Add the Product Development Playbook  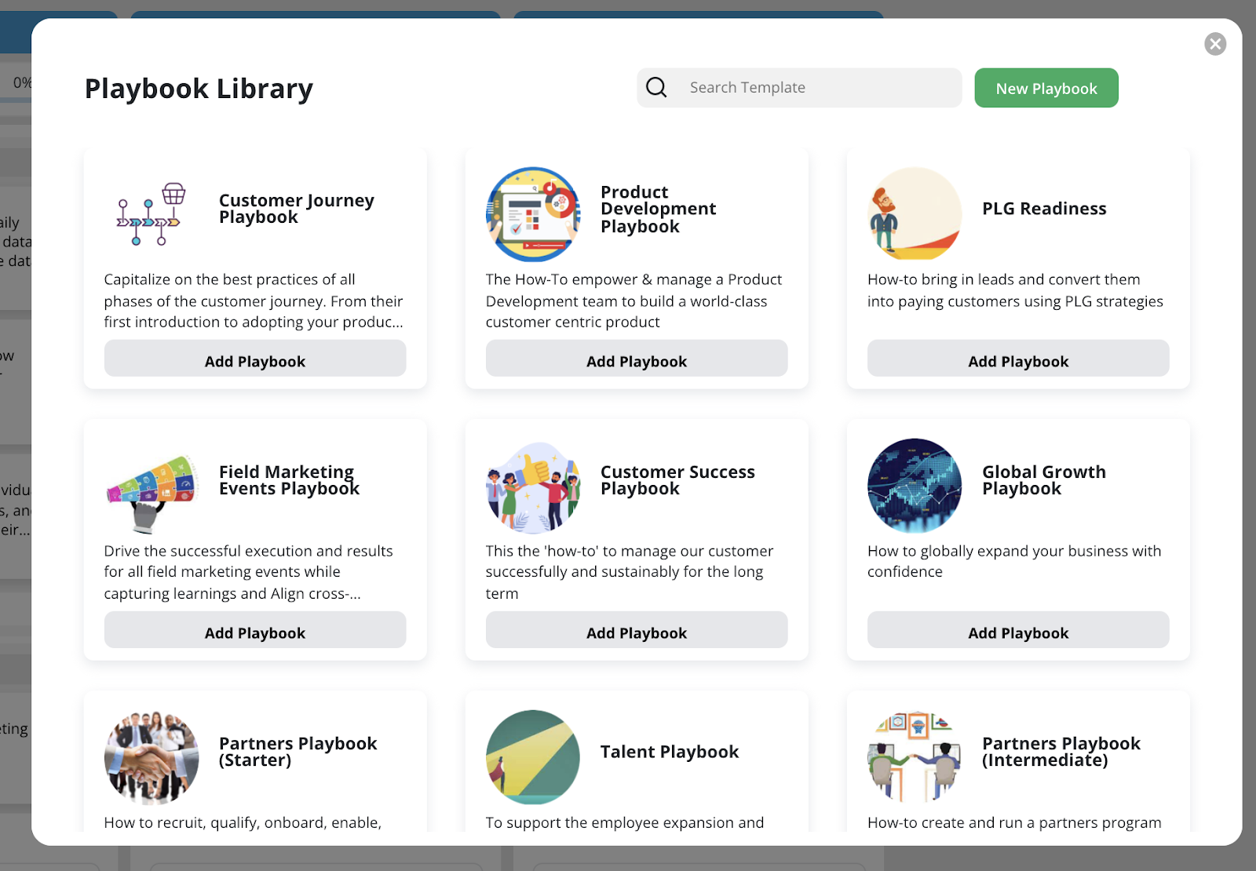(x=636, y=361)
